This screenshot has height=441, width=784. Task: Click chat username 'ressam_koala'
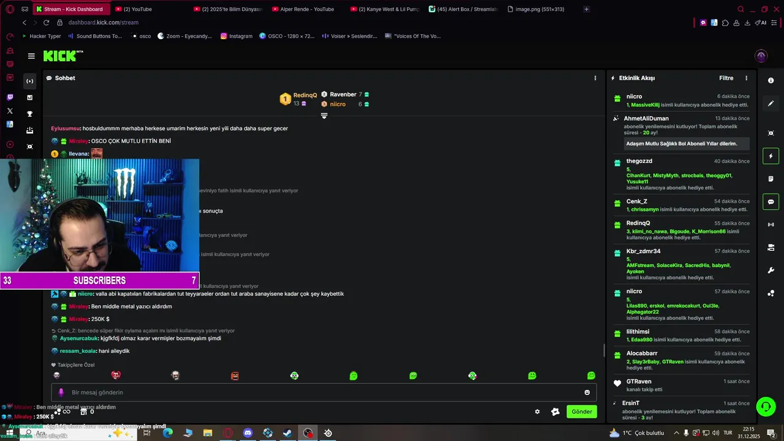(x=77, y=351)
